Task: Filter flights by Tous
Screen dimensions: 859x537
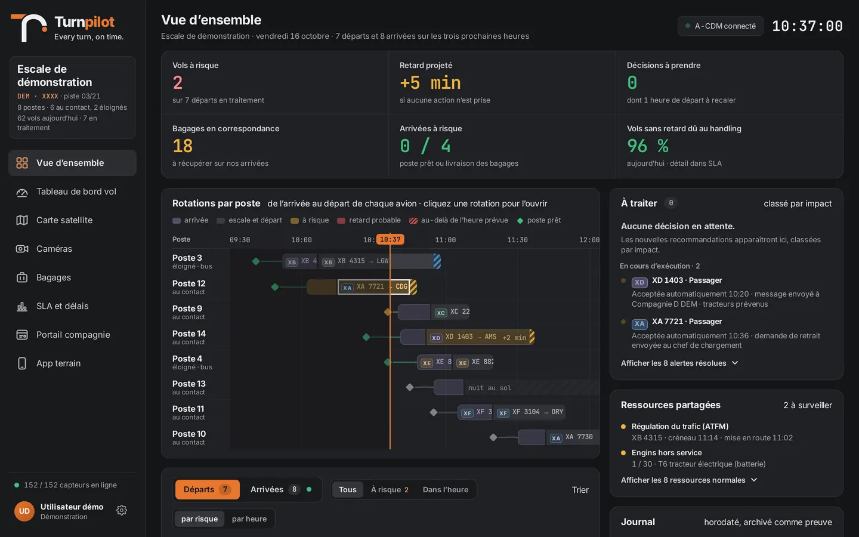Action: [348, 489]
